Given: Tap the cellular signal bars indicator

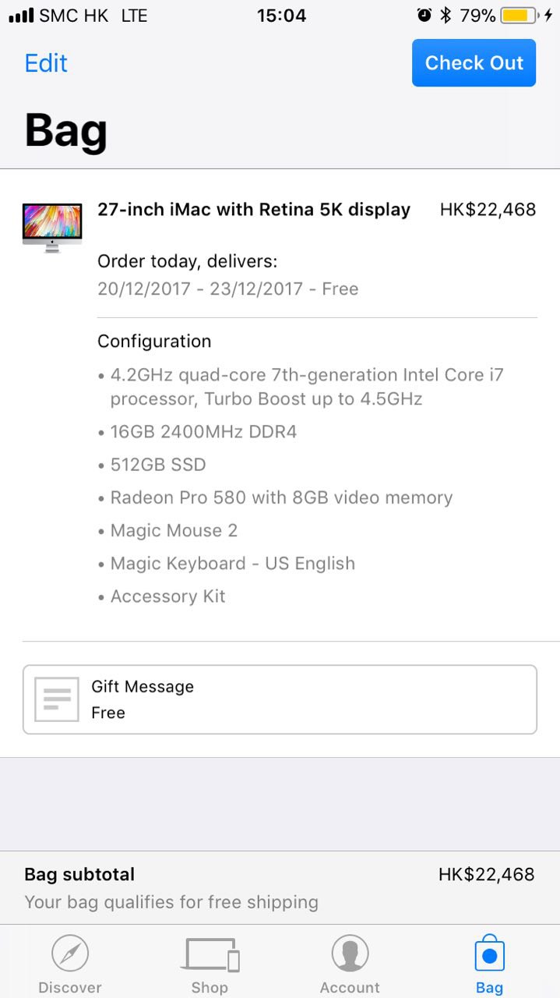Looking at the screenshot, I should click(21, 16).
